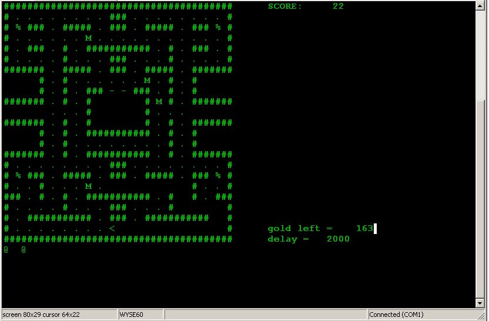Click the 'M' monster inside the center pen

[159, 102]
